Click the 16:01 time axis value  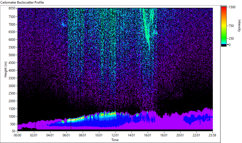click(147, 135)
